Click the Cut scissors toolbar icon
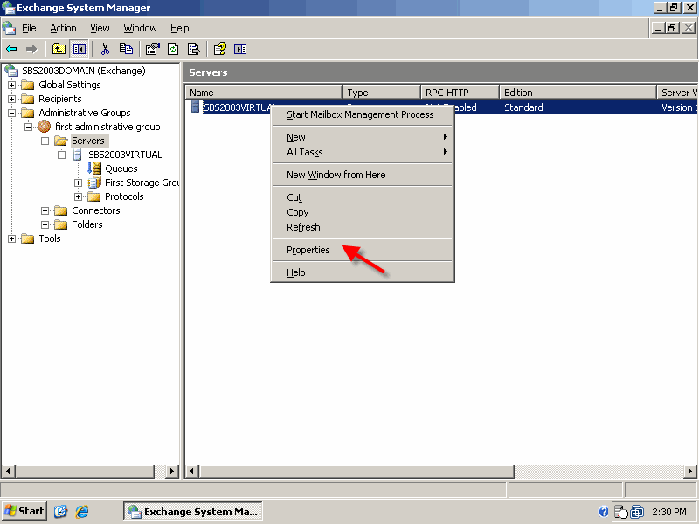This screenshot has height=524, width=699. coord(105,49)
